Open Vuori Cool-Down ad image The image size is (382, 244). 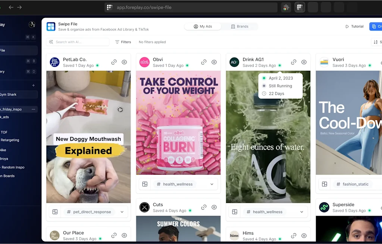[x=349, y=123]
